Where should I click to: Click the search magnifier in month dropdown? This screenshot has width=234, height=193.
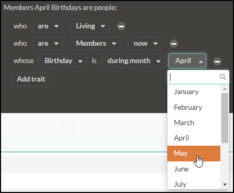(x=222, y=77)
